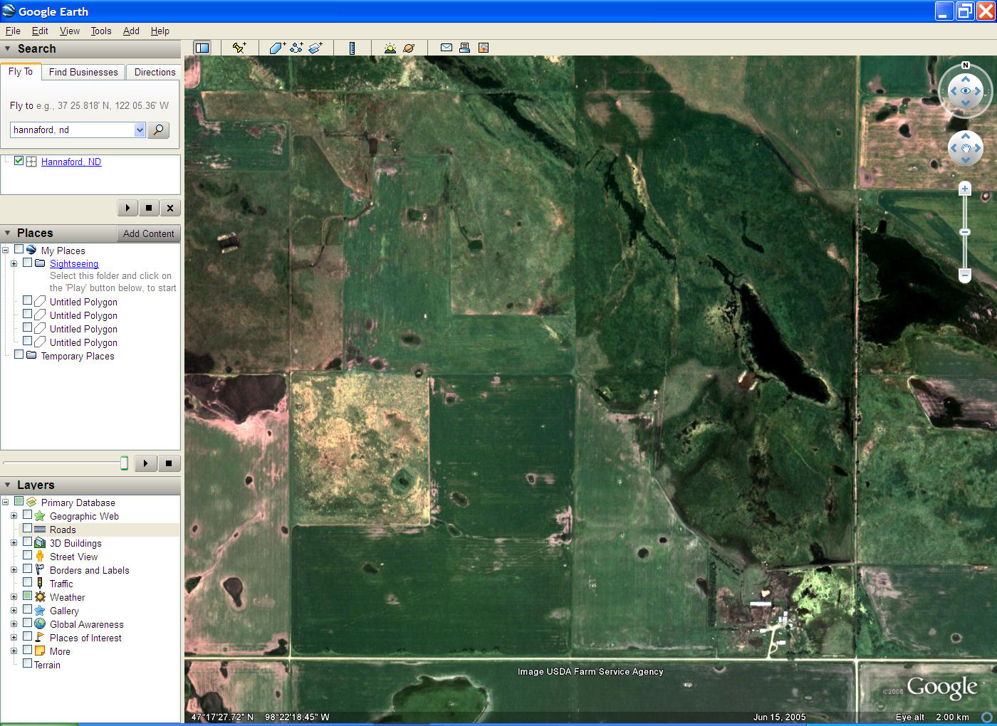997x726 pixels.
Task: Expand the Borders and Labels layer tree
Action: pos(14,569)
